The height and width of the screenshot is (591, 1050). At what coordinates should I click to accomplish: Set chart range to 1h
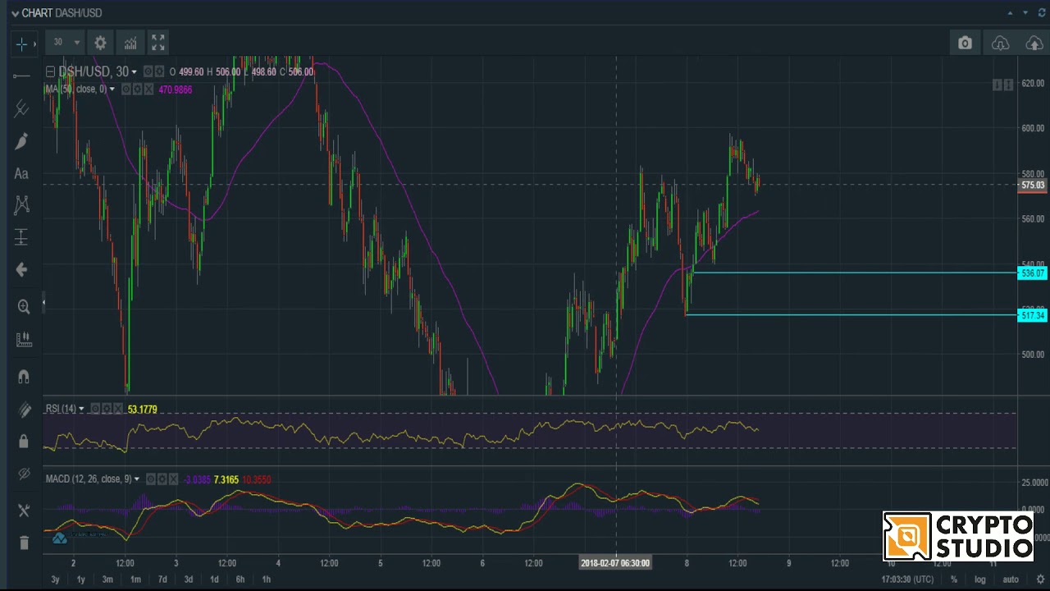[266, 580]
